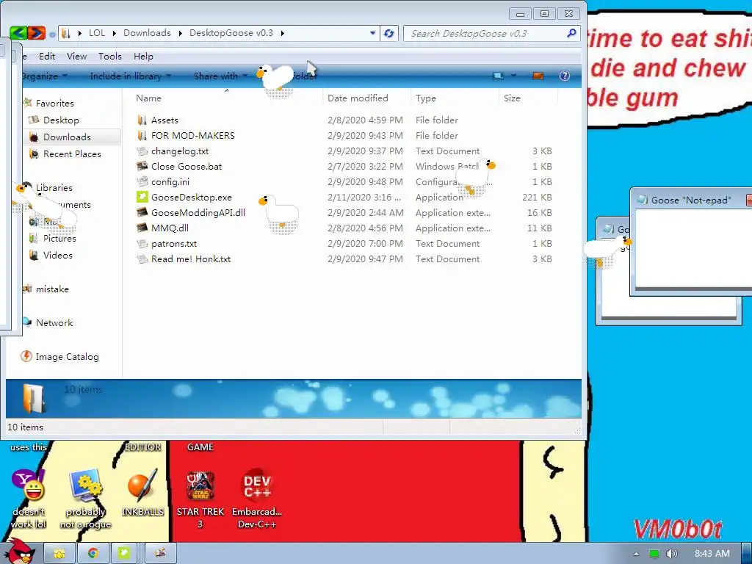The image size is (752, 564).
Task: Click LOL in the address breadcrumb
Action: (x=97, y=32)
